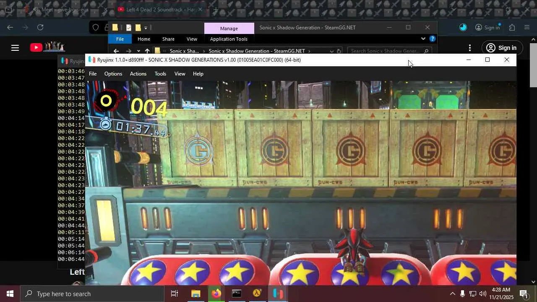
Task: Expand File Explorer's recent locations dropdown
Action: click(138, 51)
